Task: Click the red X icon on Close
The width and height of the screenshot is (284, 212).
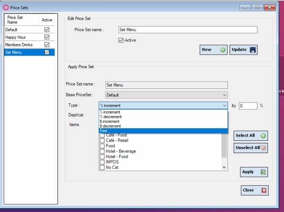Action: (264, 190)
